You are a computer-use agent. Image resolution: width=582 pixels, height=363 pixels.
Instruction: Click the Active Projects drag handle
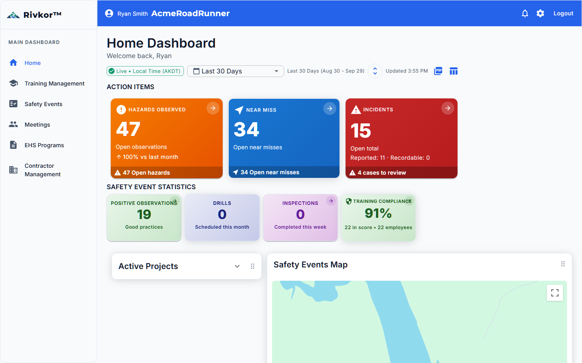[x=253, y=266]
